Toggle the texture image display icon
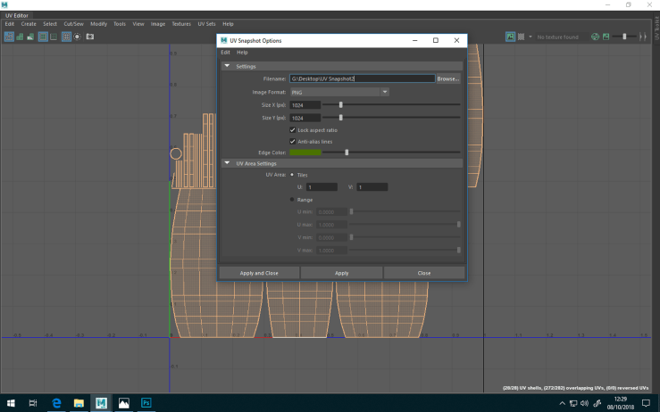 point(510,37)
